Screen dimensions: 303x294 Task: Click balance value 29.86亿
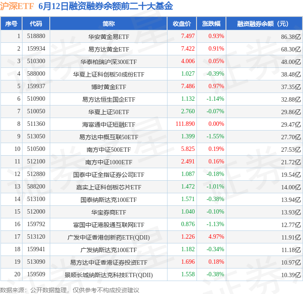pyautogui.click(x=291, y=112)
